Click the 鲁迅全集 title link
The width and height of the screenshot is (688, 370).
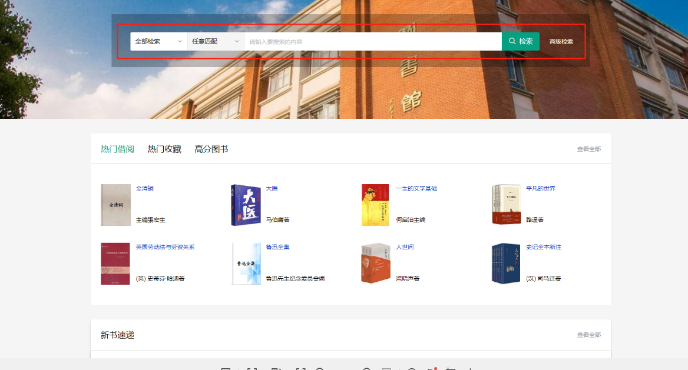(x=277, y=247)
